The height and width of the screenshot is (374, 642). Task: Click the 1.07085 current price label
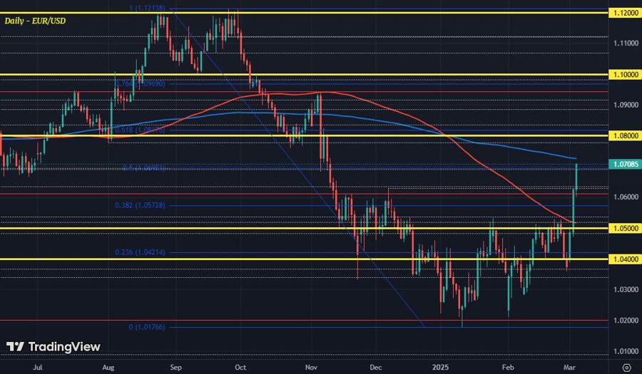point(626,165)
